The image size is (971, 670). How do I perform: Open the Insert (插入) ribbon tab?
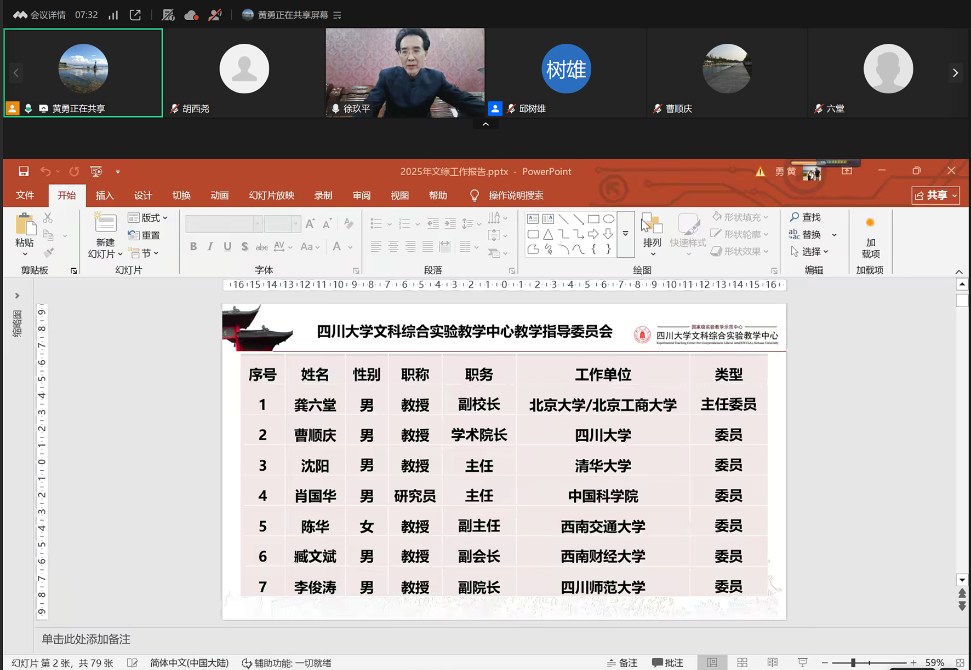coord(104,195)
